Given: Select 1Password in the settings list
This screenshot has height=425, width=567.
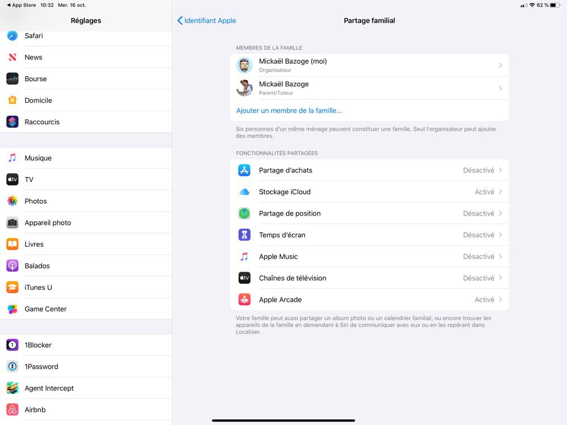Looking at the screenshot, I should pos(86,367).
